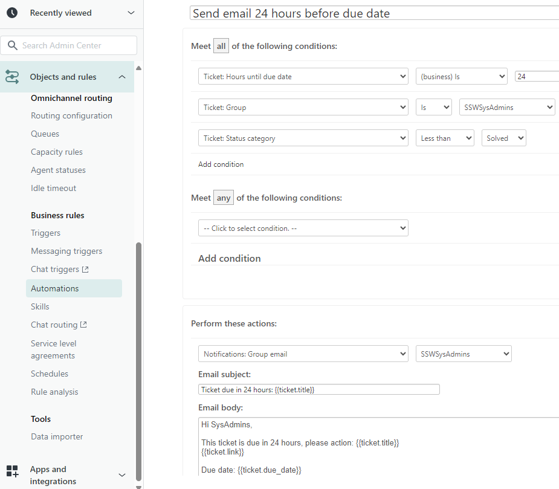Expand the Recently viewed section

coord(131,13)
